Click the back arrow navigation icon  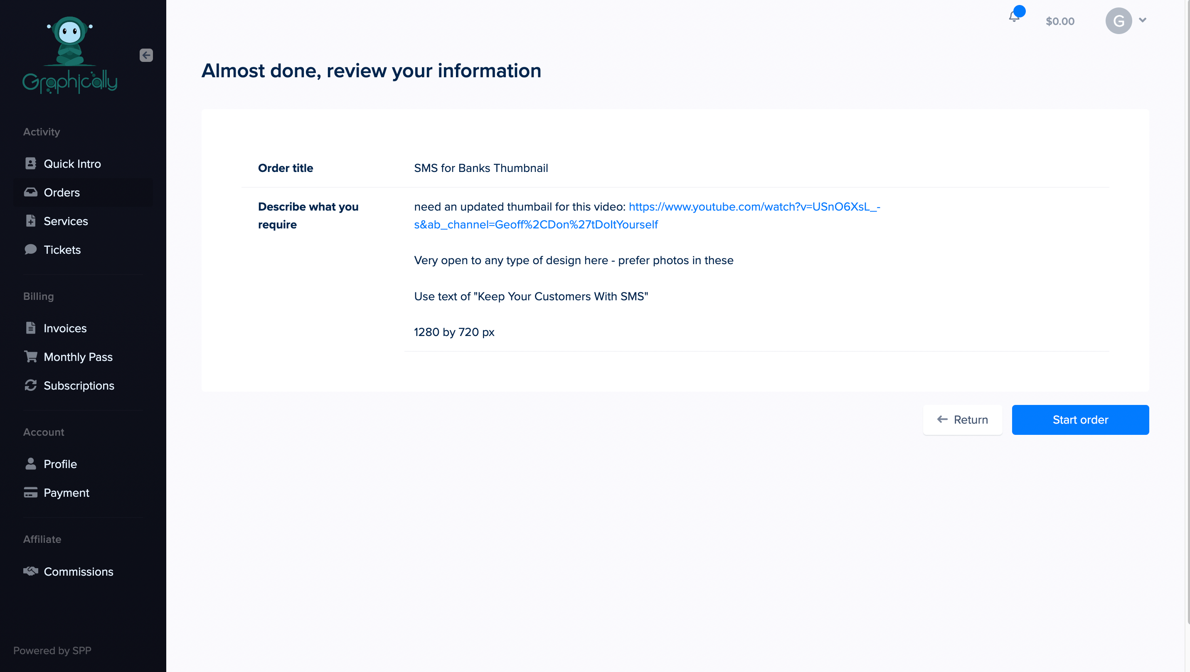[146, 55]
